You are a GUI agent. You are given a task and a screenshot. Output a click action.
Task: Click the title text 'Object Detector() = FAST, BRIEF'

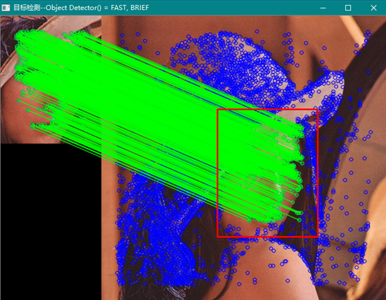point(97,8)
